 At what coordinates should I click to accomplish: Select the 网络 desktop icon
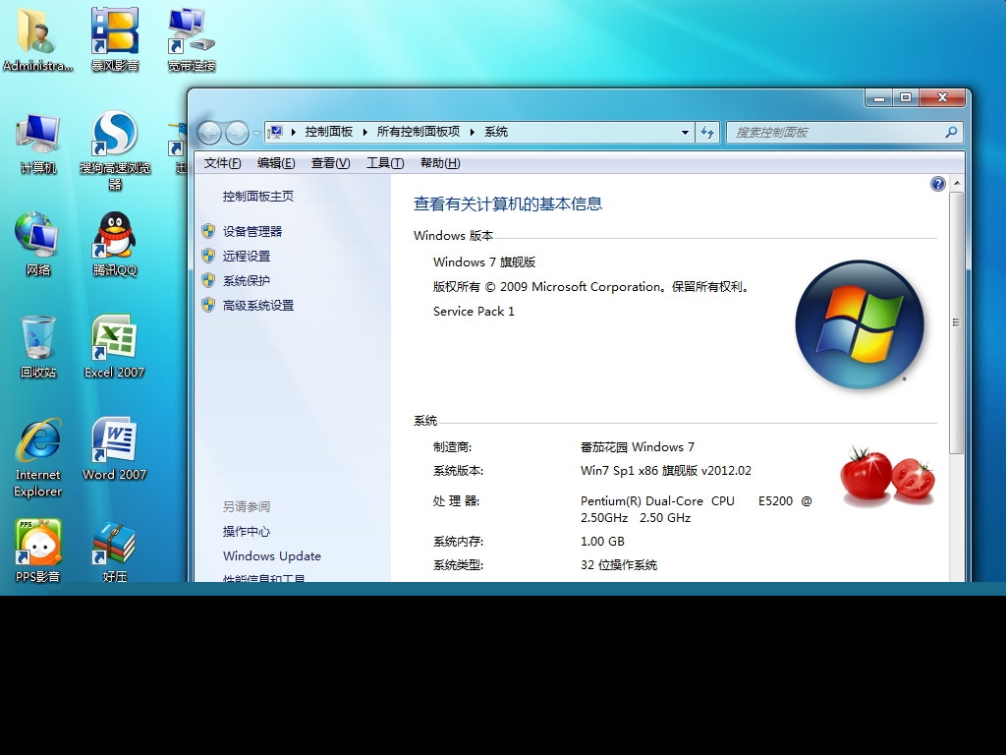(38, 244)
